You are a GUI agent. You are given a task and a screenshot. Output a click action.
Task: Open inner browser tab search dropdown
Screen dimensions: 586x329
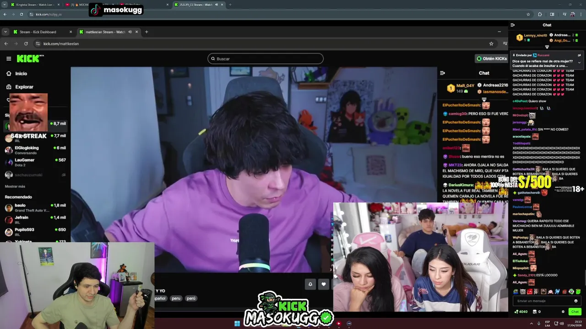pyautogui.click(x=5, y=32)
